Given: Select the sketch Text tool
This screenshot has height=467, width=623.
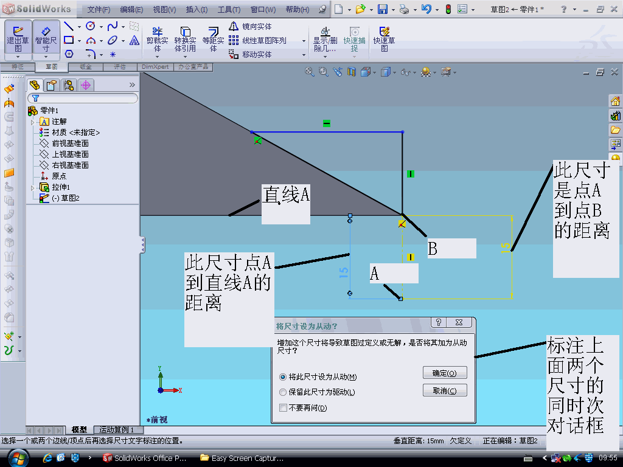Looking at the screenshot, I should 134,40.
